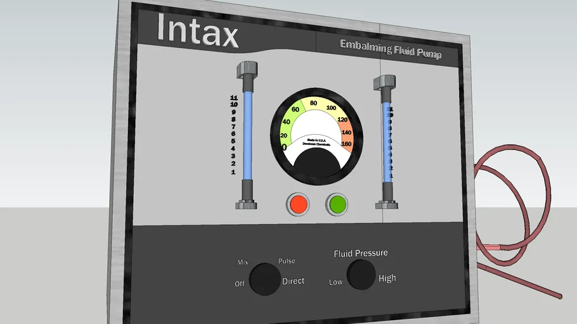Click the top cap of right tube
This screenshot has width=577, height=324.
385,82
